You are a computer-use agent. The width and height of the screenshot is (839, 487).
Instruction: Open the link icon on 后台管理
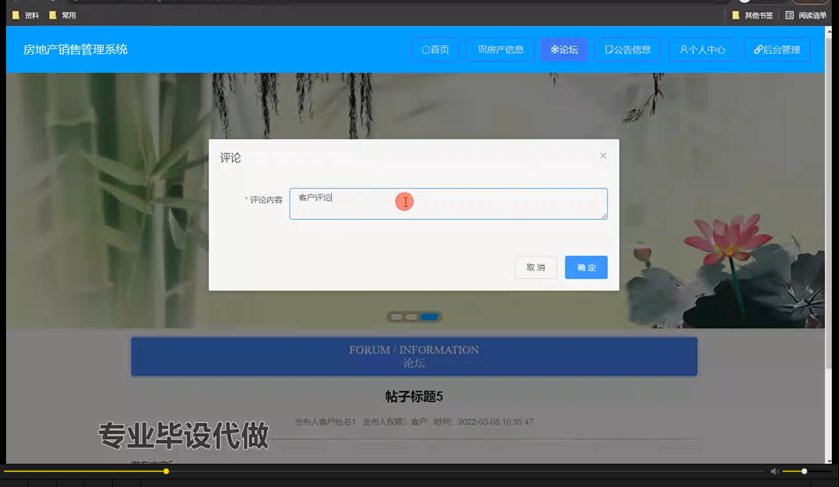(758, 49)
